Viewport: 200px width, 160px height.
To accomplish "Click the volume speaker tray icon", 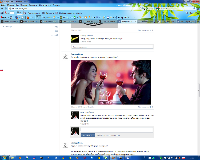I will pyautogui.click(x=172, y=158).
